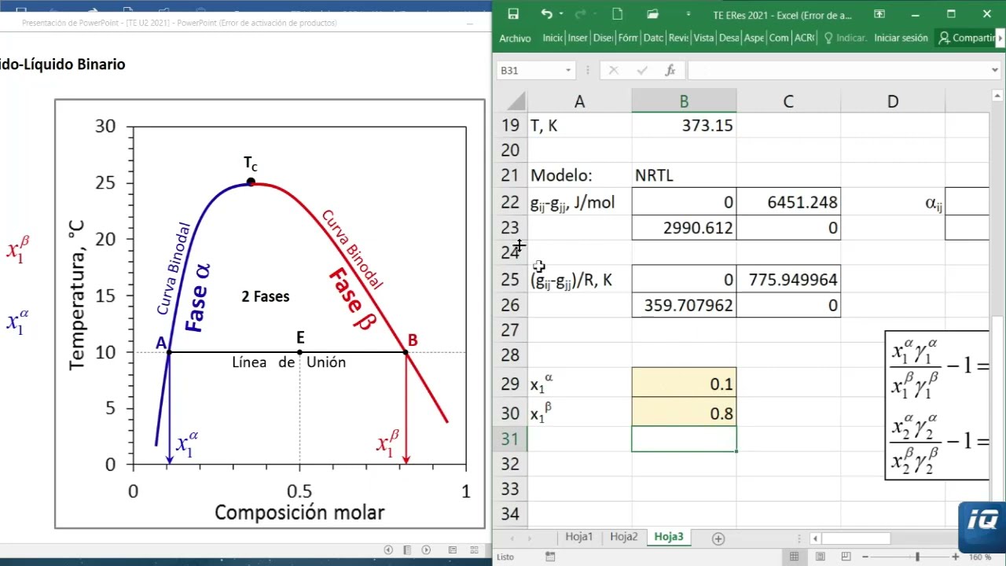The image size is (1006, 566).
Task: Open Customize Quick Access Toolbar dropdown
Action: pyautogui.click(x=688, y=14)
